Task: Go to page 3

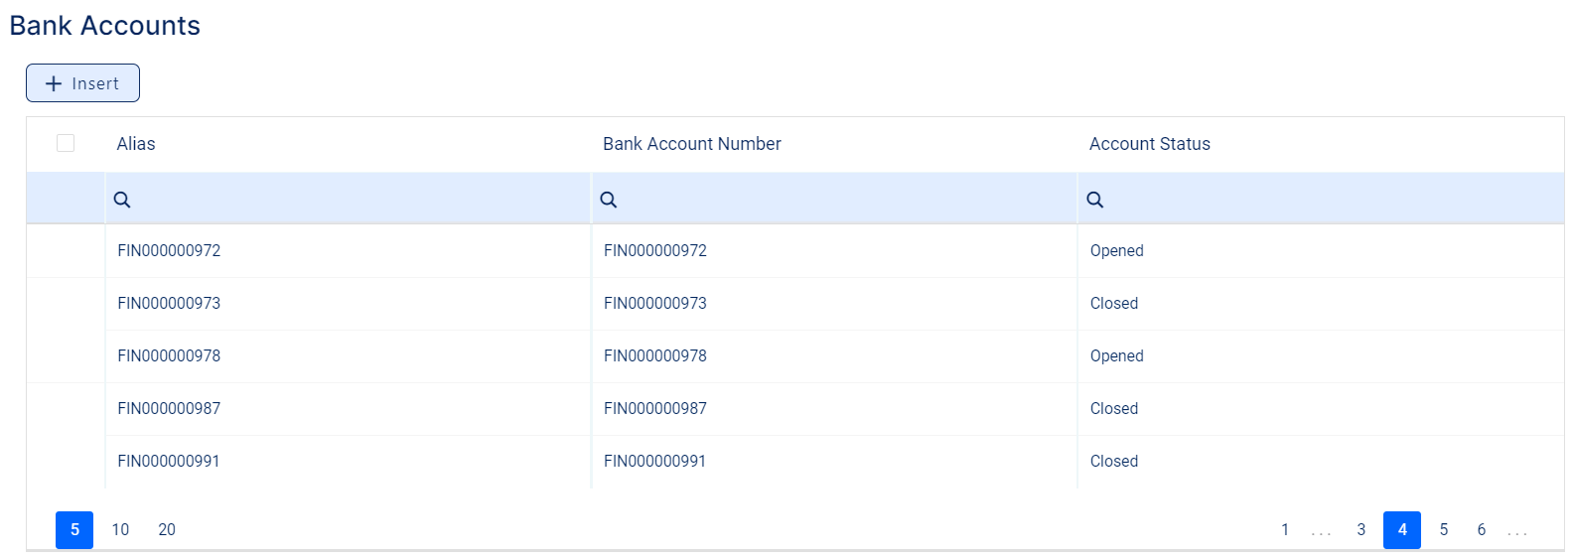Action: tap(1361, 530)
